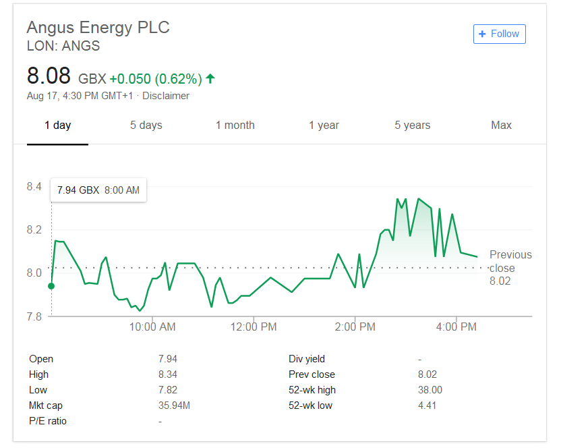Viewport: 561px width, 448px height.
Task: Click the Prev close label in stats table
Action: click(x=312, y=374)
